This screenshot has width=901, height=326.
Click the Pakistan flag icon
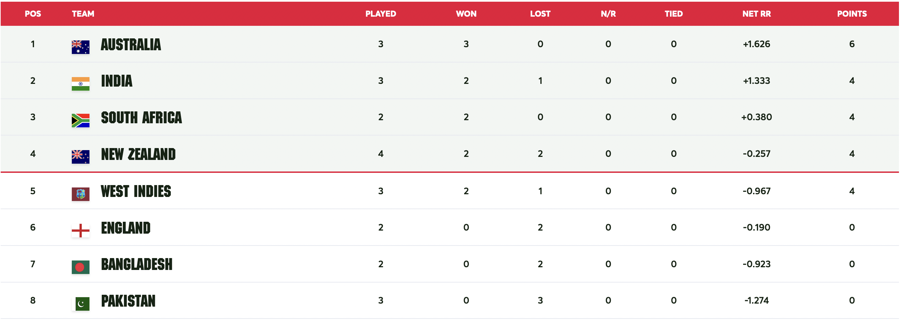tap(82, 304)
